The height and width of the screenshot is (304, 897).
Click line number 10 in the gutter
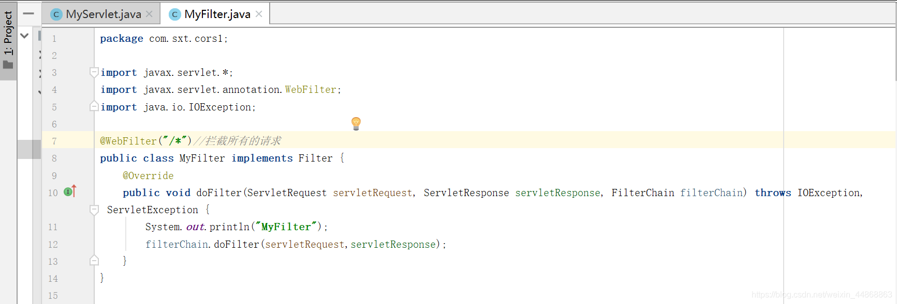click(53, 193)
